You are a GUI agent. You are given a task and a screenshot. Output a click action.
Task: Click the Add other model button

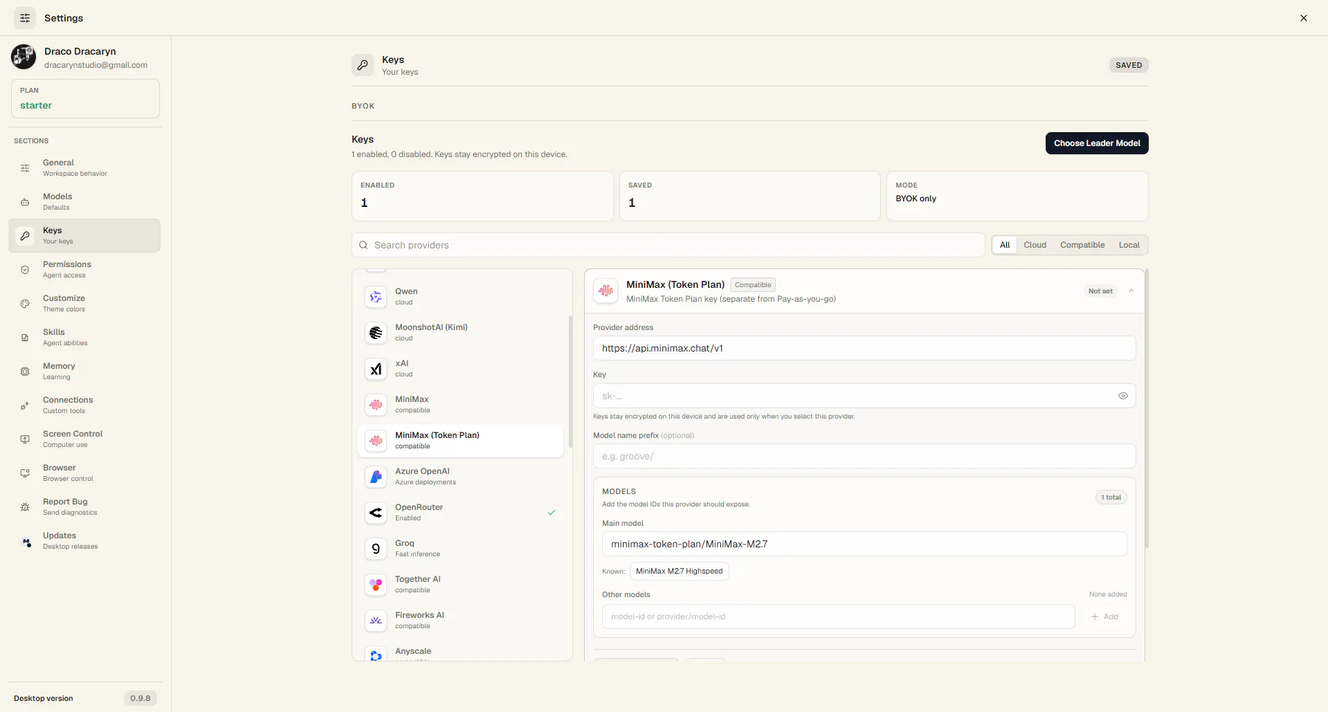coord(1104,617)
